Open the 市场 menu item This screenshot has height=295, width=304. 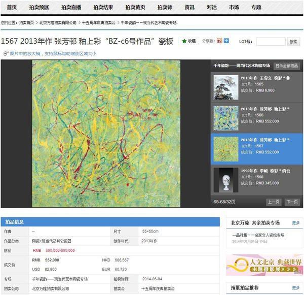point(234,8)
